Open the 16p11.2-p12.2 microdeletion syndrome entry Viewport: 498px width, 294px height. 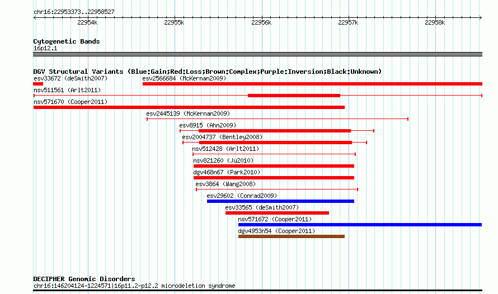pos(134,286)
